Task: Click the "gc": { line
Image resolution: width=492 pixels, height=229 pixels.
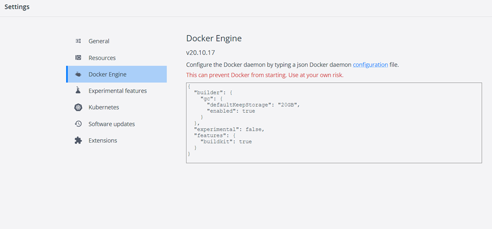Action: tap(211, 98)
